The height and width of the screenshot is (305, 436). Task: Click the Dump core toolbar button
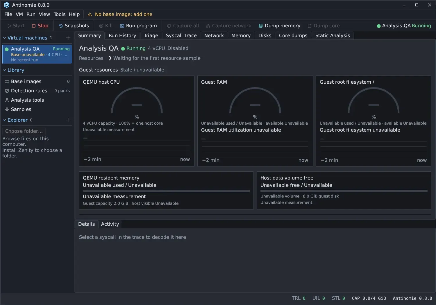pyautogui.click(x=324, y=26)
